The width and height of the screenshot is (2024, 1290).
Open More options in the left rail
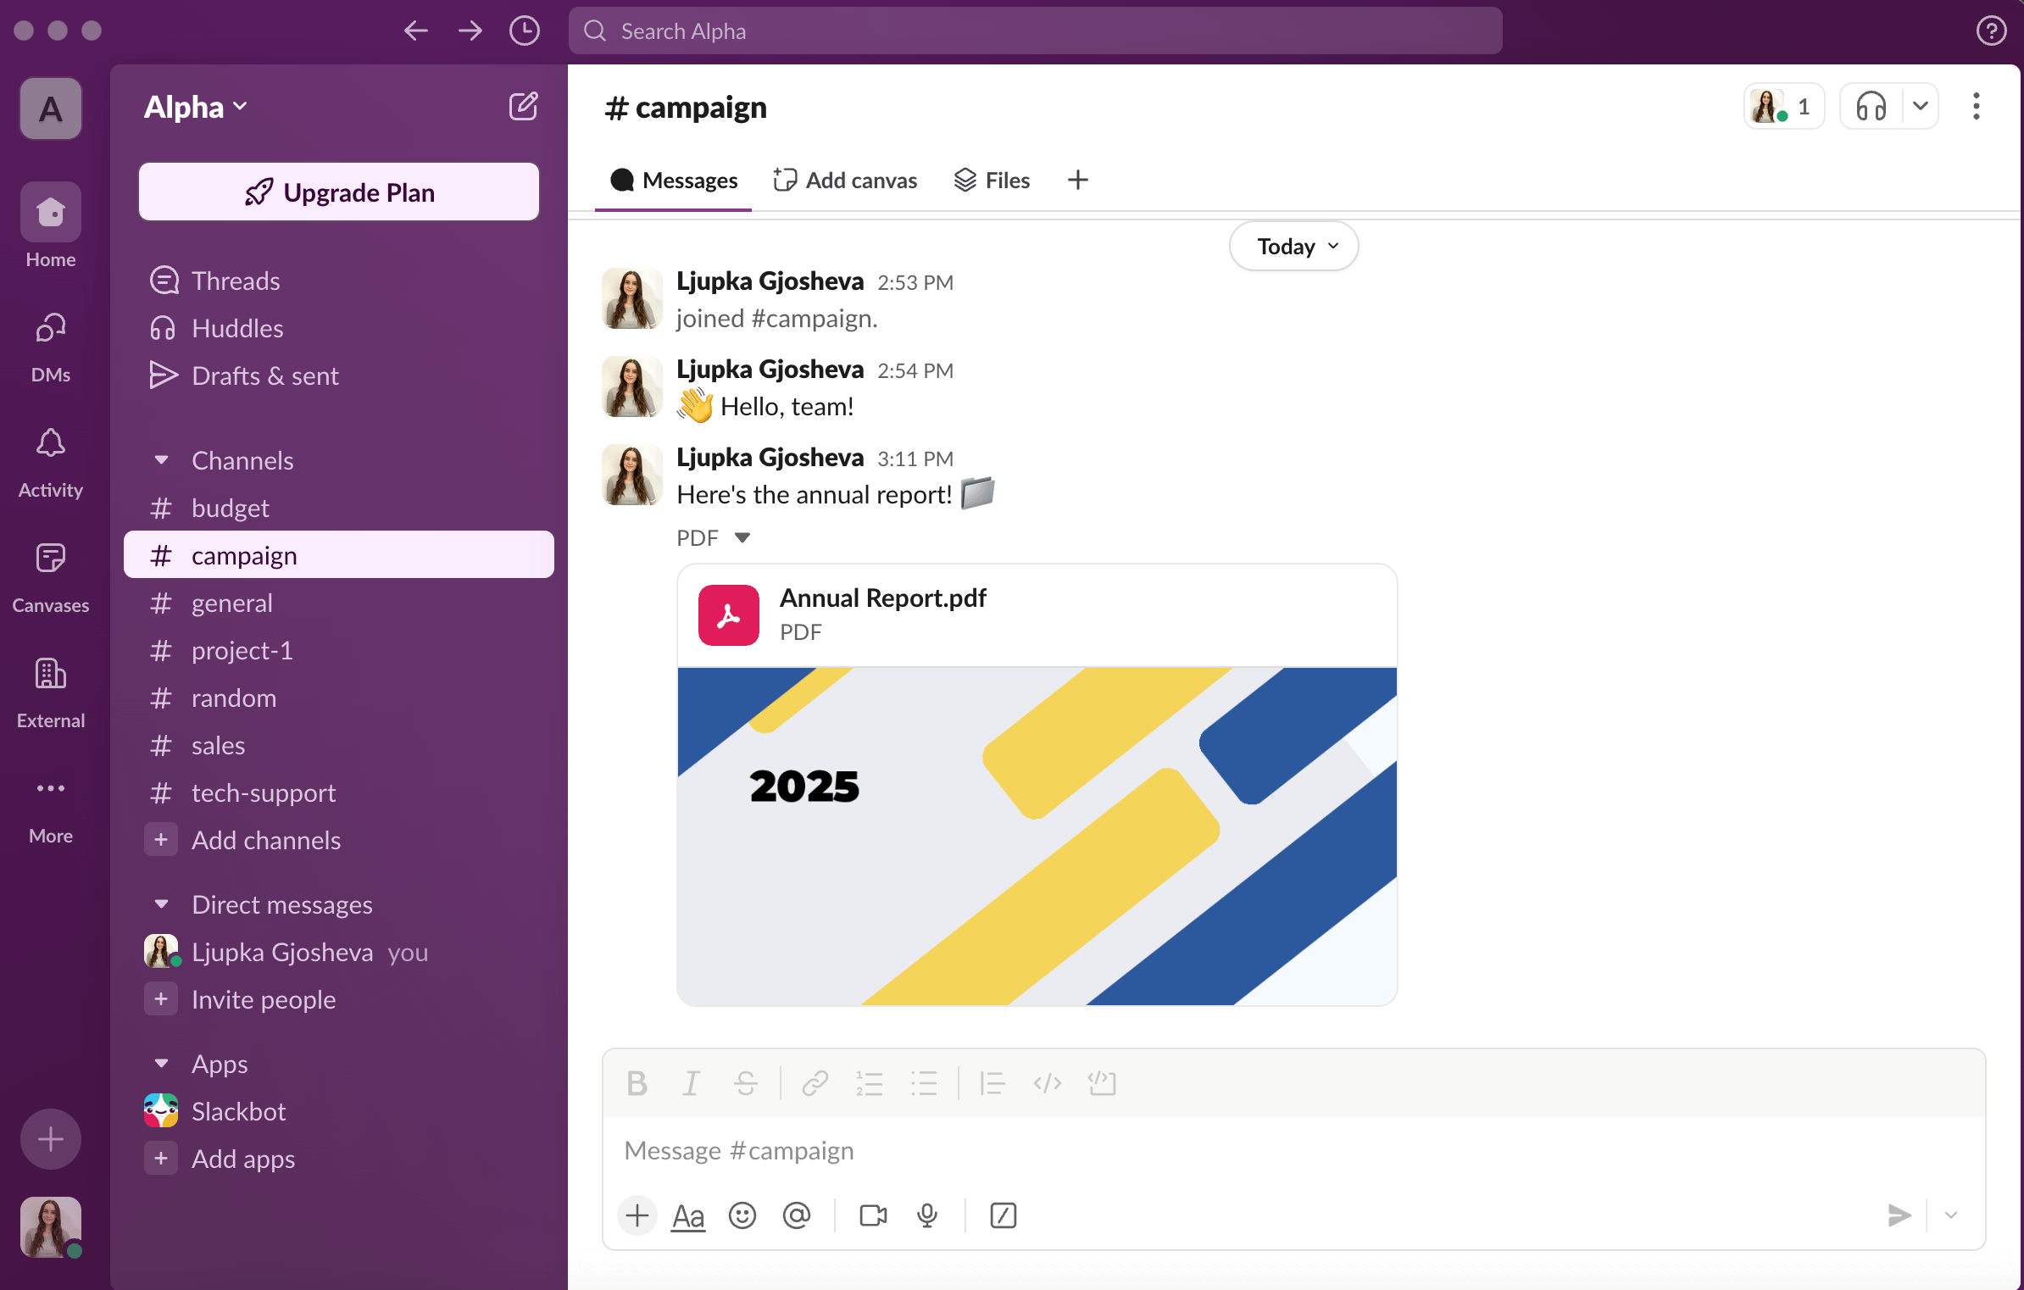[x=51, y=809]
